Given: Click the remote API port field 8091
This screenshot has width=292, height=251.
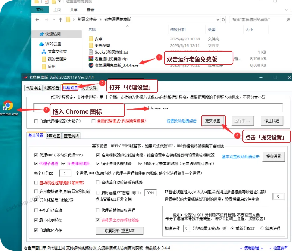Looking at the screenshot, I should (150, 193).
